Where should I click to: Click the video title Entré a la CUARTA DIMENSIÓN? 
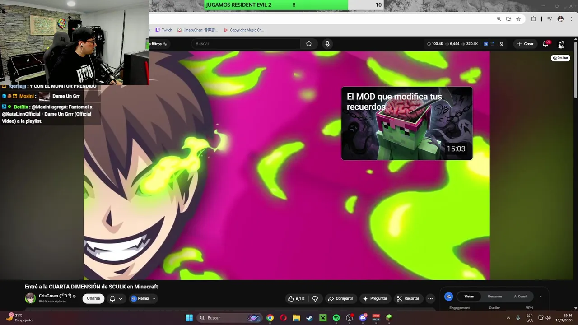pos(91,287)
